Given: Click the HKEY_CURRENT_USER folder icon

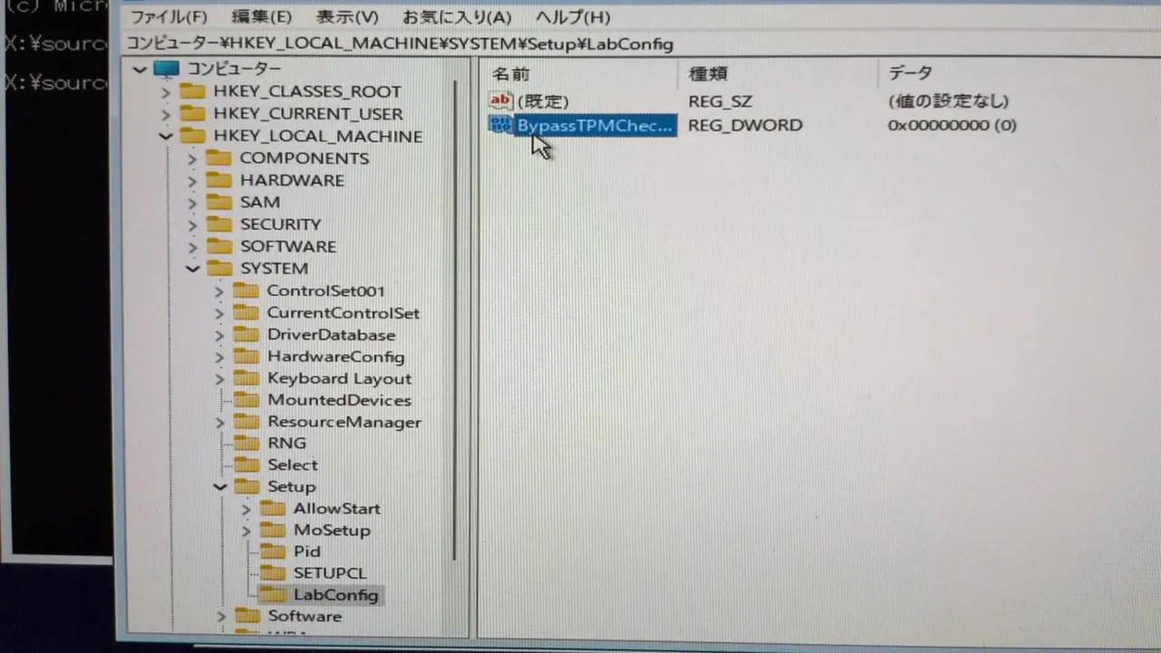Looking at the screenshot, I should (192, 113).
